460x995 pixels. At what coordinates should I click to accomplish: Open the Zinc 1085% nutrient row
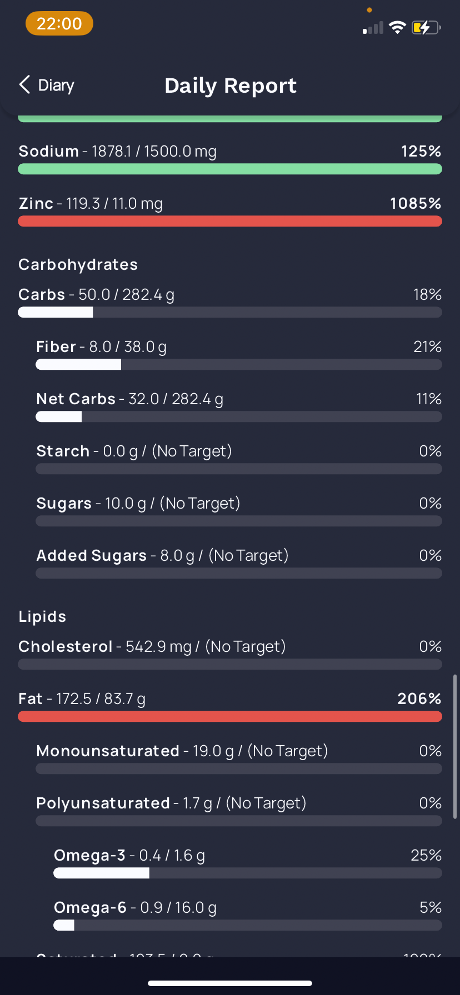(x=230, y=210)
